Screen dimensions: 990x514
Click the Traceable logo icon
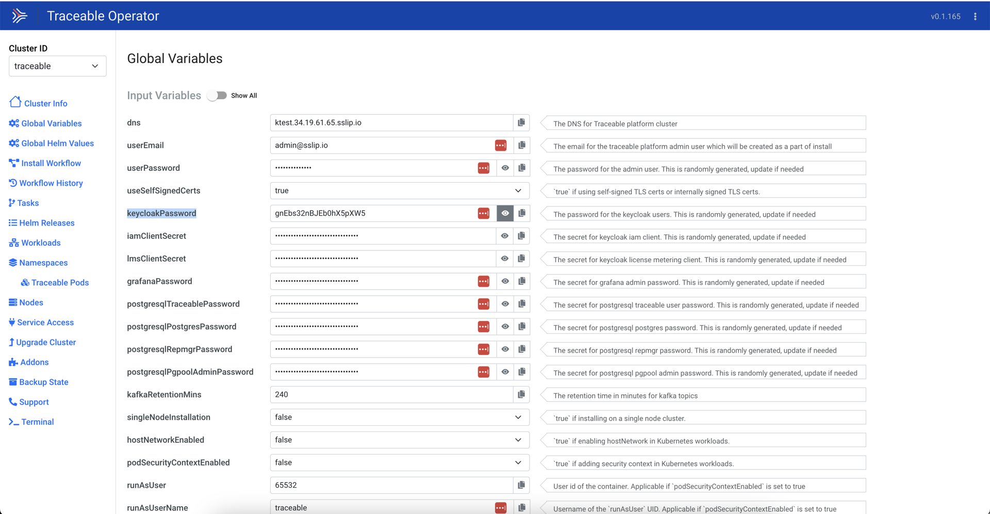point(20,16)
